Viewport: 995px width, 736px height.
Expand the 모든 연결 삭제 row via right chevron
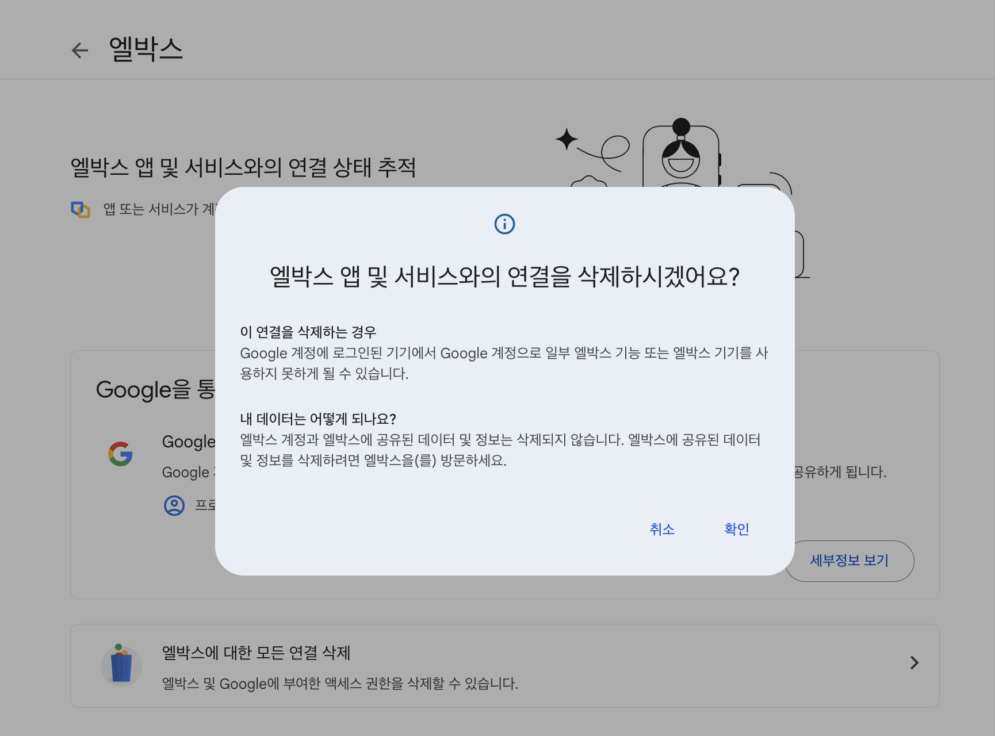(914, 664)
